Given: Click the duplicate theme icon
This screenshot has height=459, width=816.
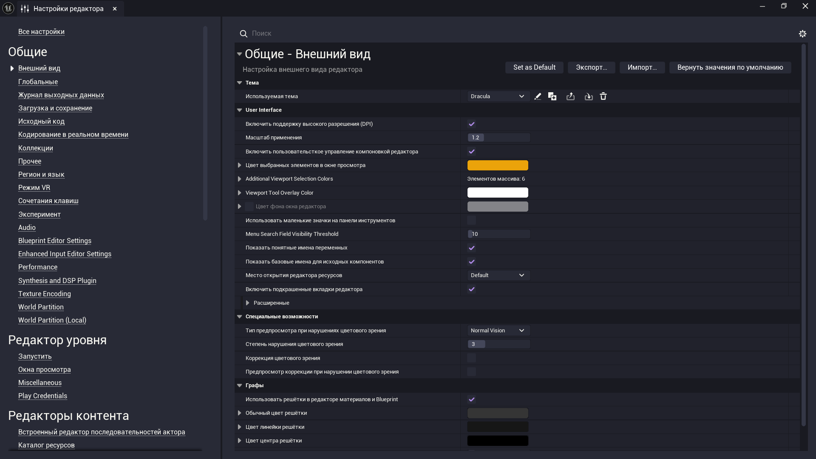Looking at the screenshot, I should [552, 96].
